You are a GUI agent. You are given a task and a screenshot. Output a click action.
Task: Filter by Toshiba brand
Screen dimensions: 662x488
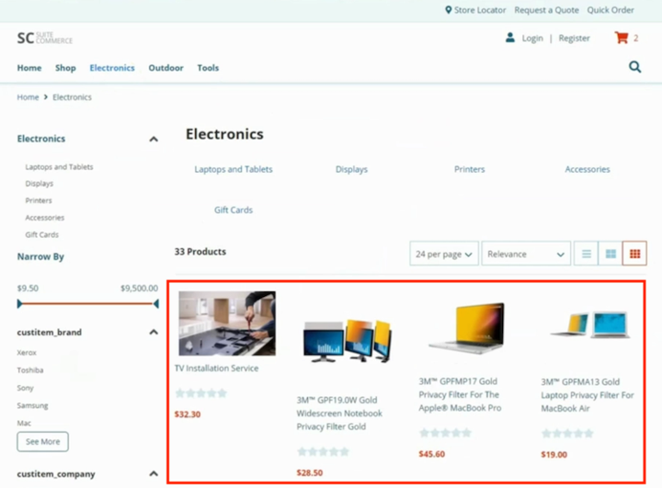[30, 370]
